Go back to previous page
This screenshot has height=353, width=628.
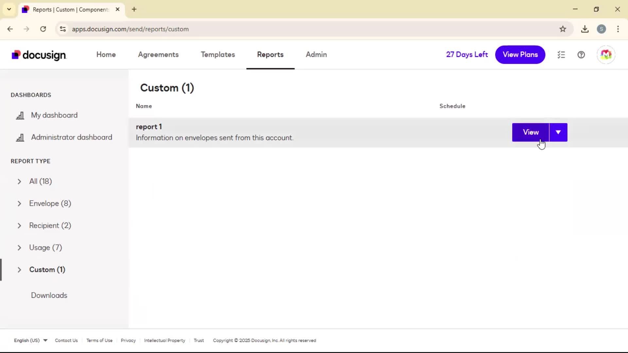click(x=10, y=29)
